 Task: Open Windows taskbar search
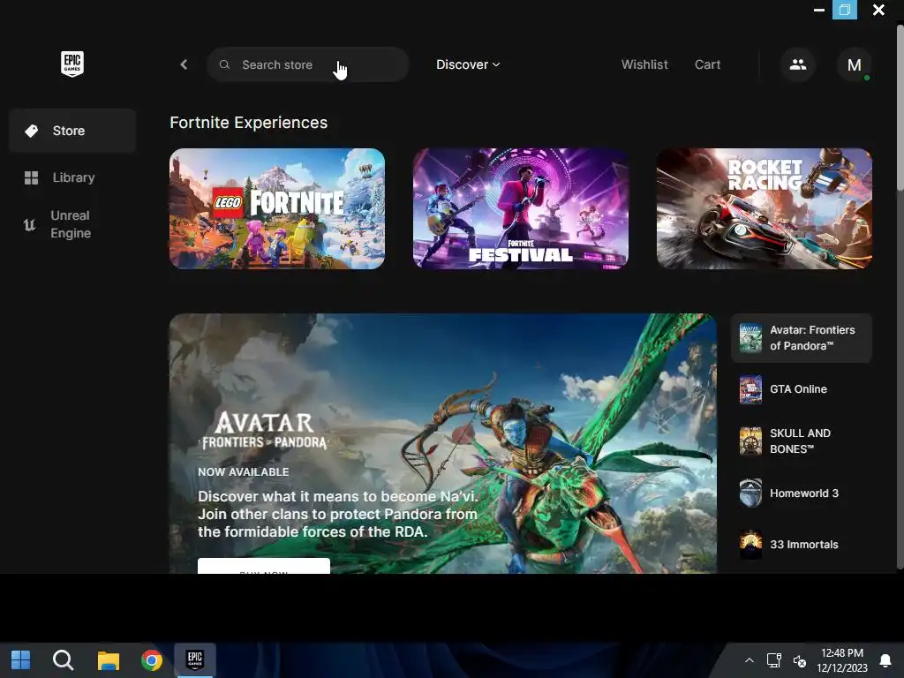(x=63, y=660)
